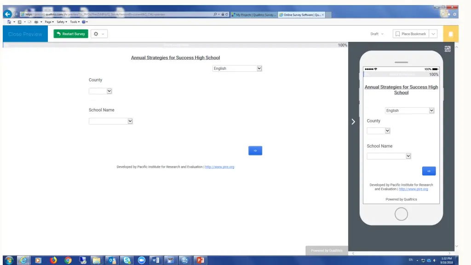The height and width of the screenshot is (265, 471).
Task: Click the blue next arrow button
Action: pos(255,150)
